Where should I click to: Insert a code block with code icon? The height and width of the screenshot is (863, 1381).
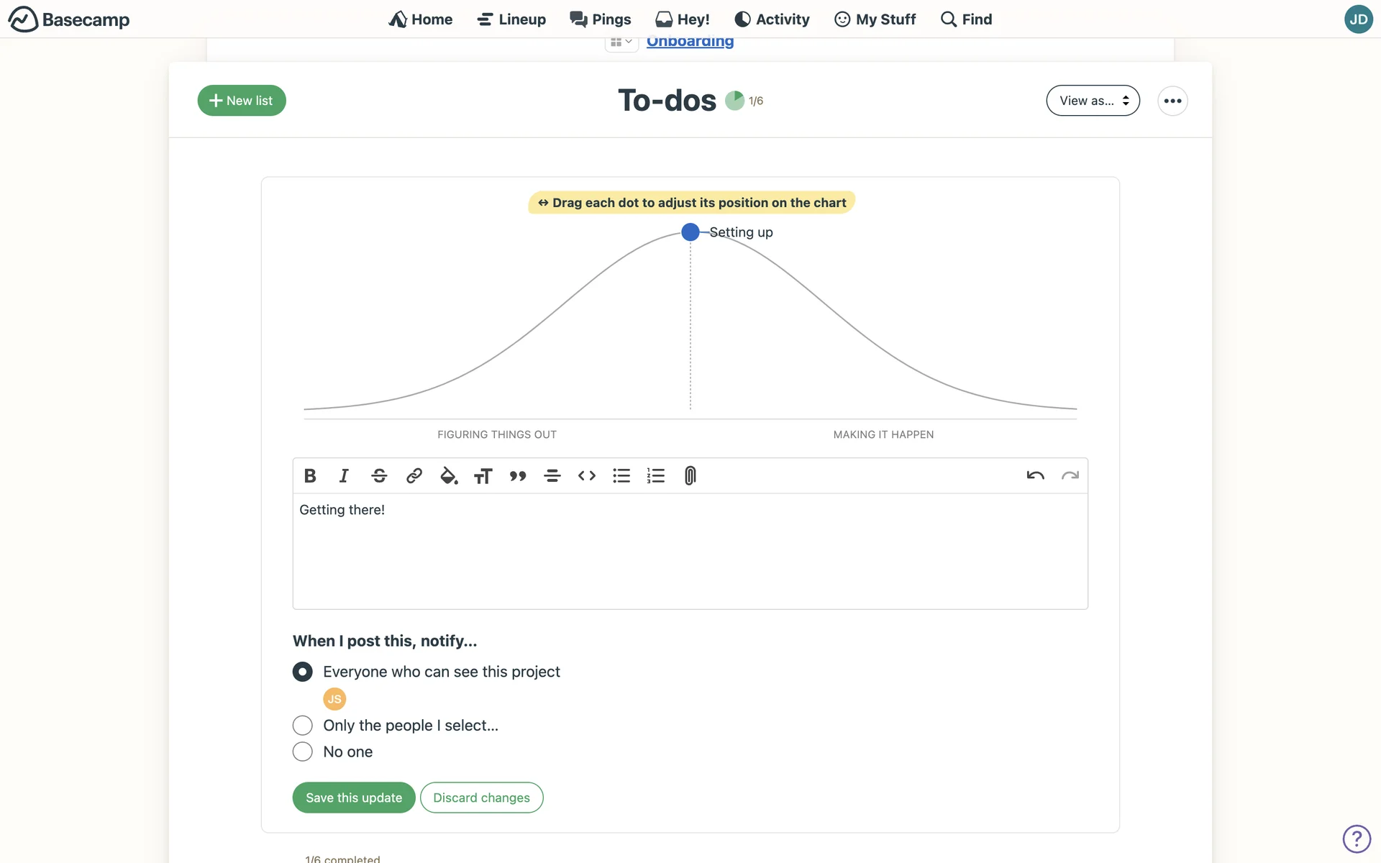587,476
